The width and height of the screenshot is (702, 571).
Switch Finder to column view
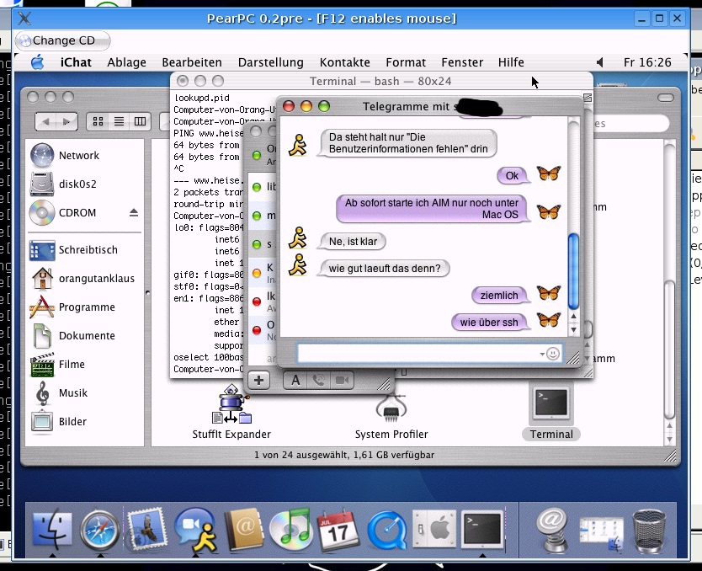tap(140, 121)
